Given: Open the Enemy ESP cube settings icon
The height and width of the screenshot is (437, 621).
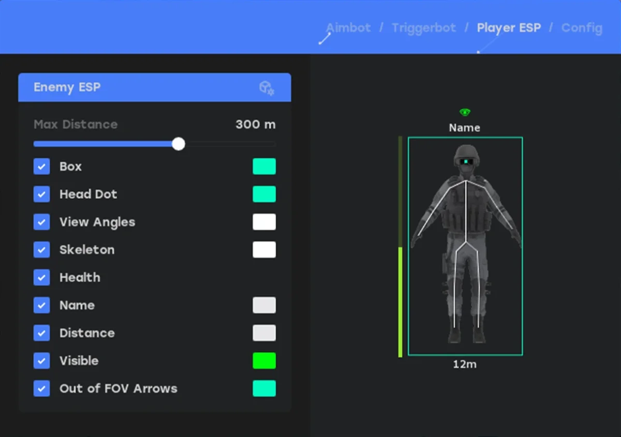Looking at the screenshot, I should point(267,88).
